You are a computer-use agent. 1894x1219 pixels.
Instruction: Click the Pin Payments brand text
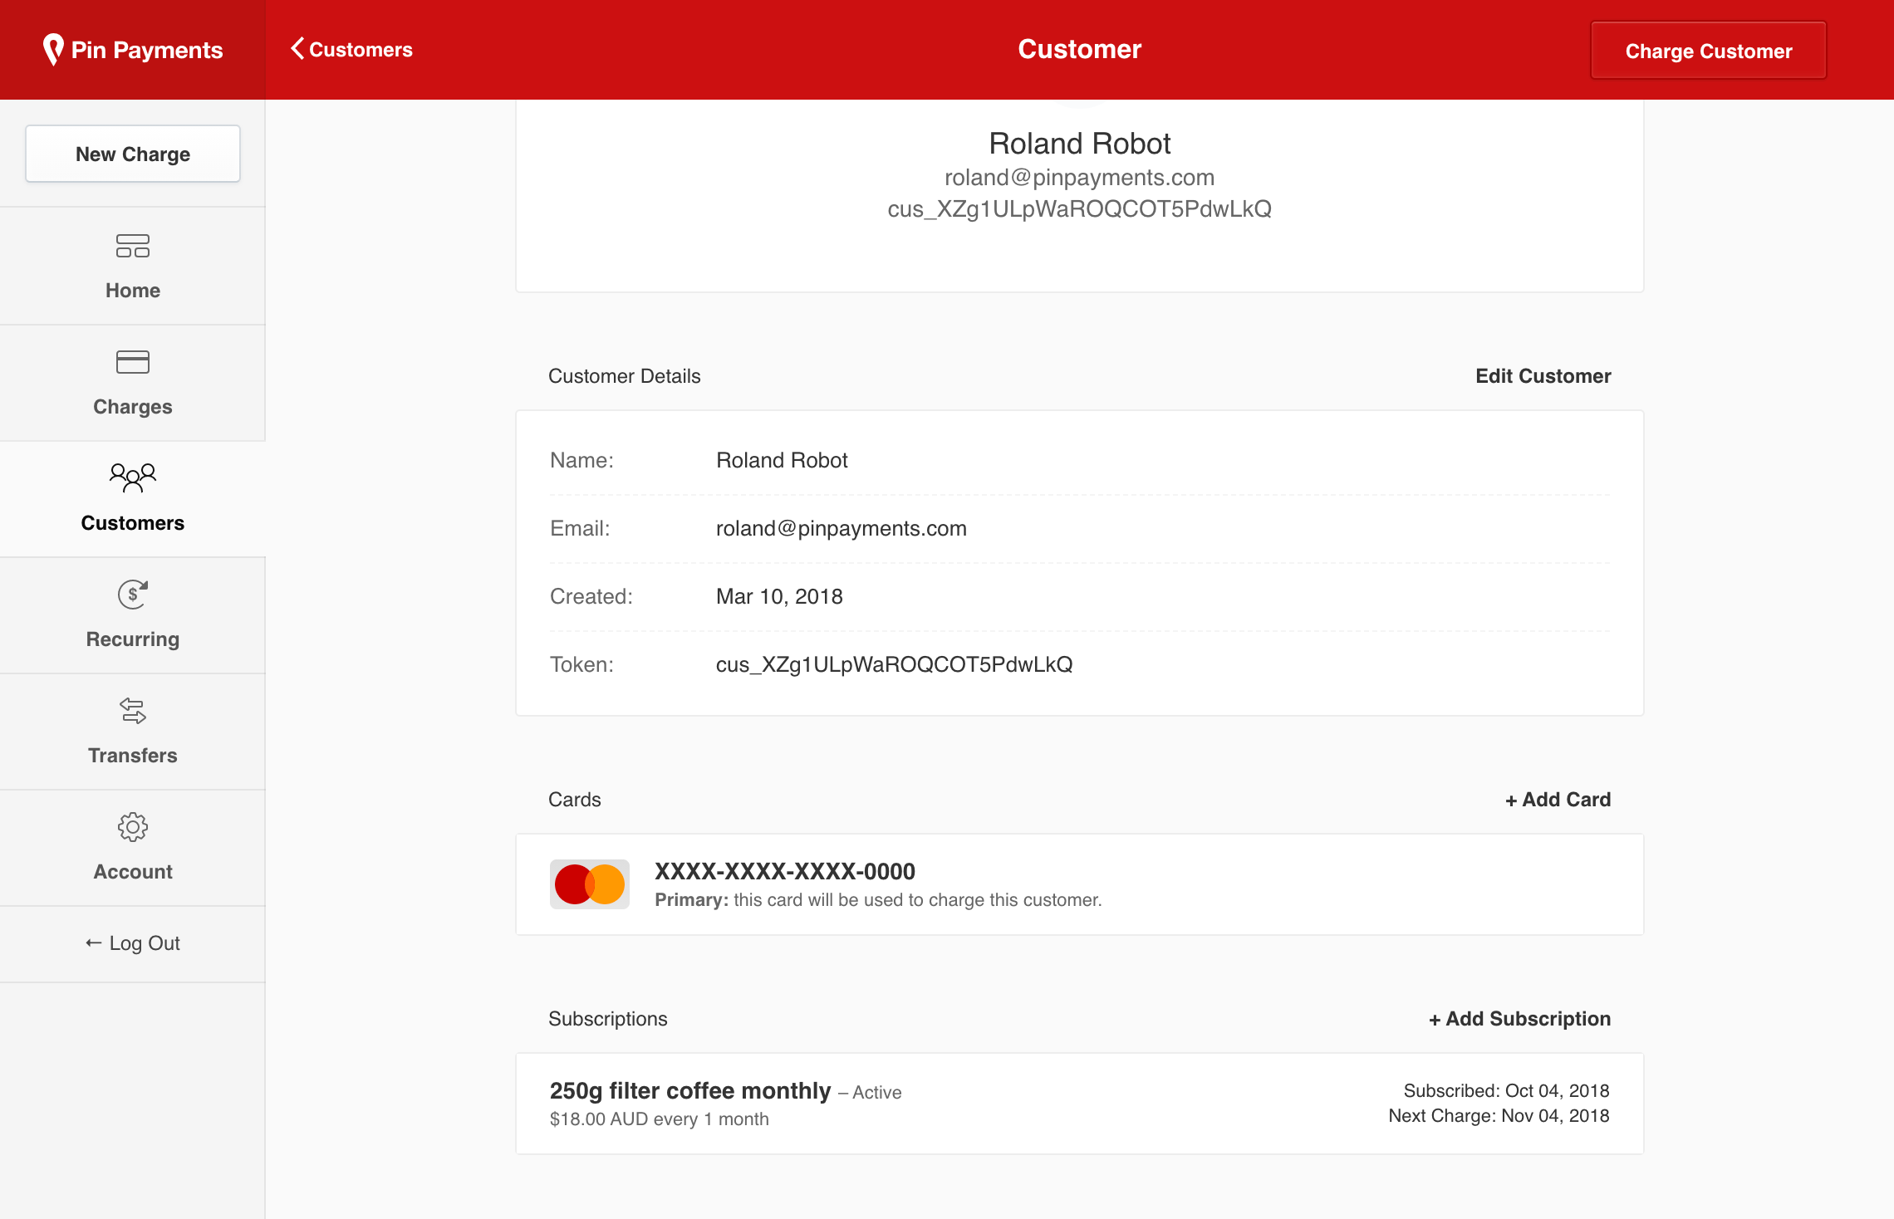pyautogui.click(x=147, y=50)
